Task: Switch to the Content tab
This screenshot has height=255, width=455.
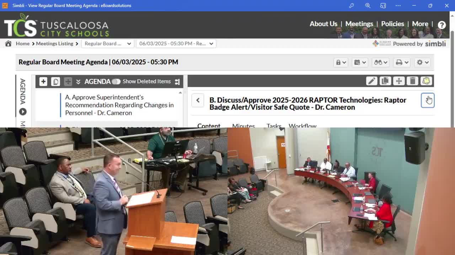Action: click(209, 125)
